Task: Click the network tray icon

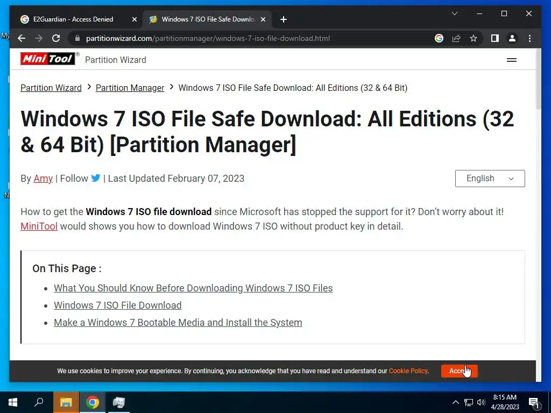Action: 469,402
